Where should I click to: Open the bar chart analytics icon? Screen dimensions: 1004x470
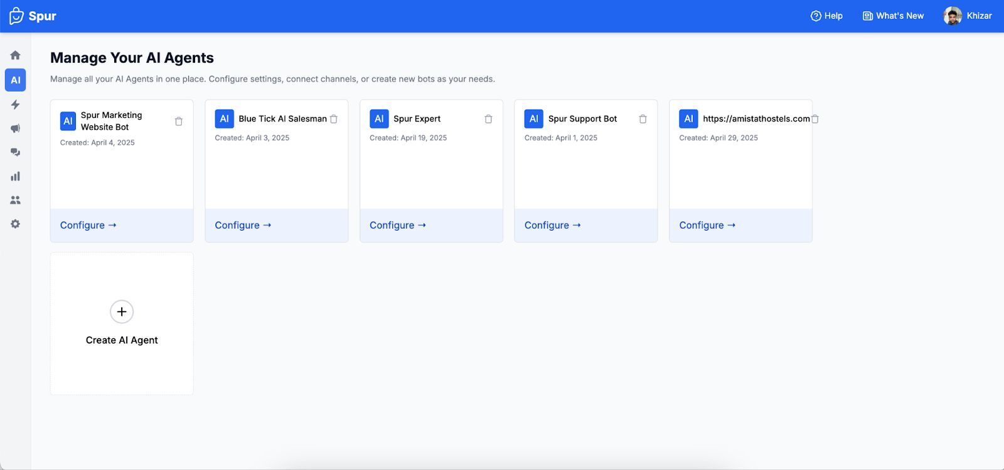pos(15,176)
